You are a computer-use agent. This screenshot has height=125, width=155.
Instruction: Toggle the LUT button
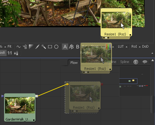pyautogui.click(x=121, y=46)
